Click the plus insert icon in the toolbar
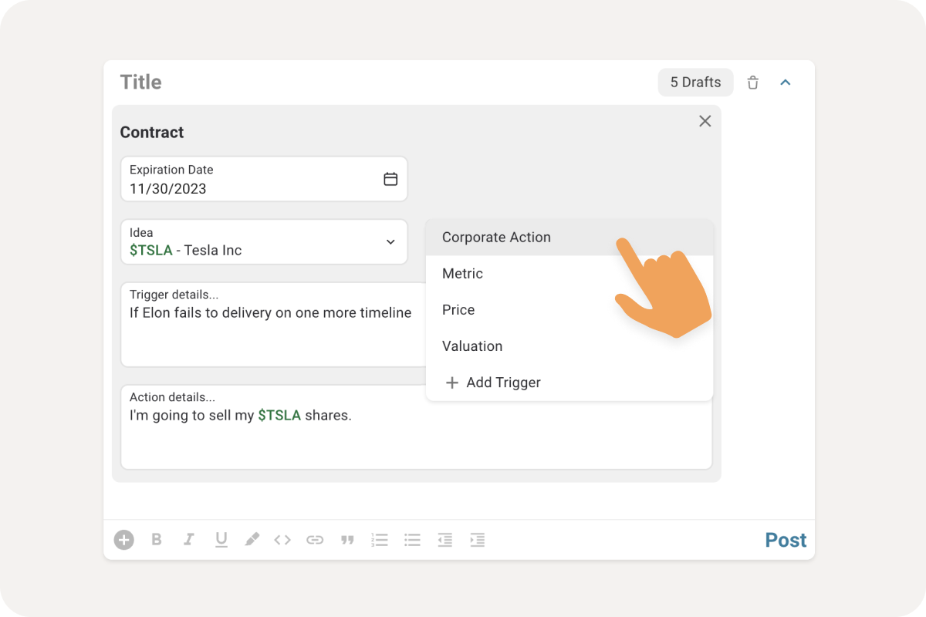The image size is (926, 617). [x=124, y=540]
